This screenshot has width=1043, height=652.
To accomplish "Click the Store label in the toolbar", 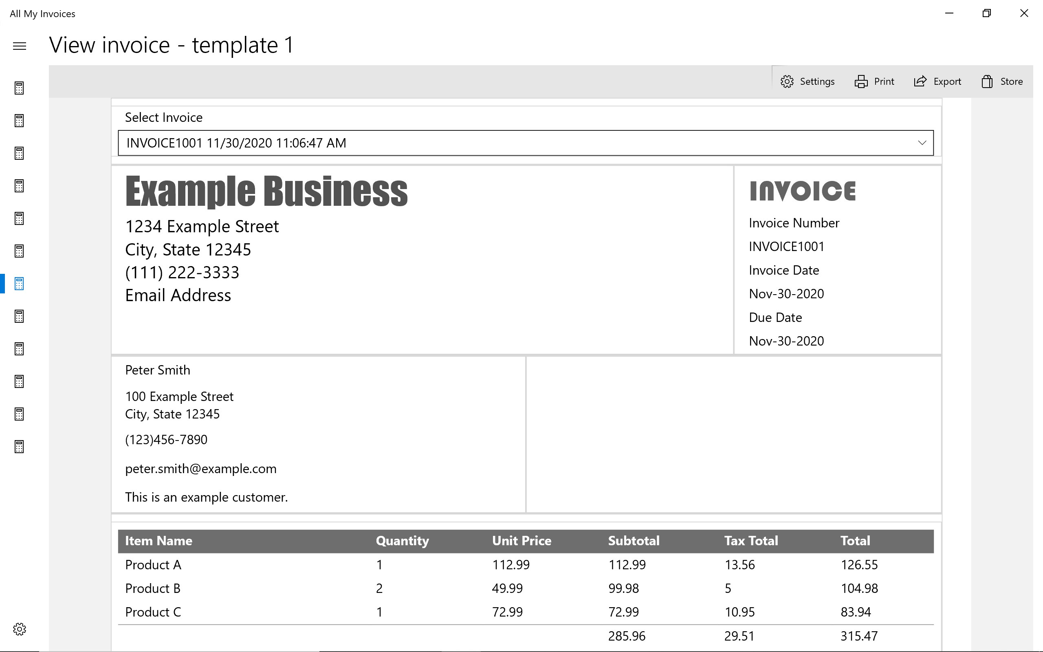I will pyautogui.click(x=1012, y=81).
